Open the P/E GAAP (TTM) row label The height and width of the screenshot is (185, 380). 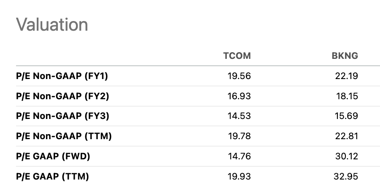click(x=52, y=176)
